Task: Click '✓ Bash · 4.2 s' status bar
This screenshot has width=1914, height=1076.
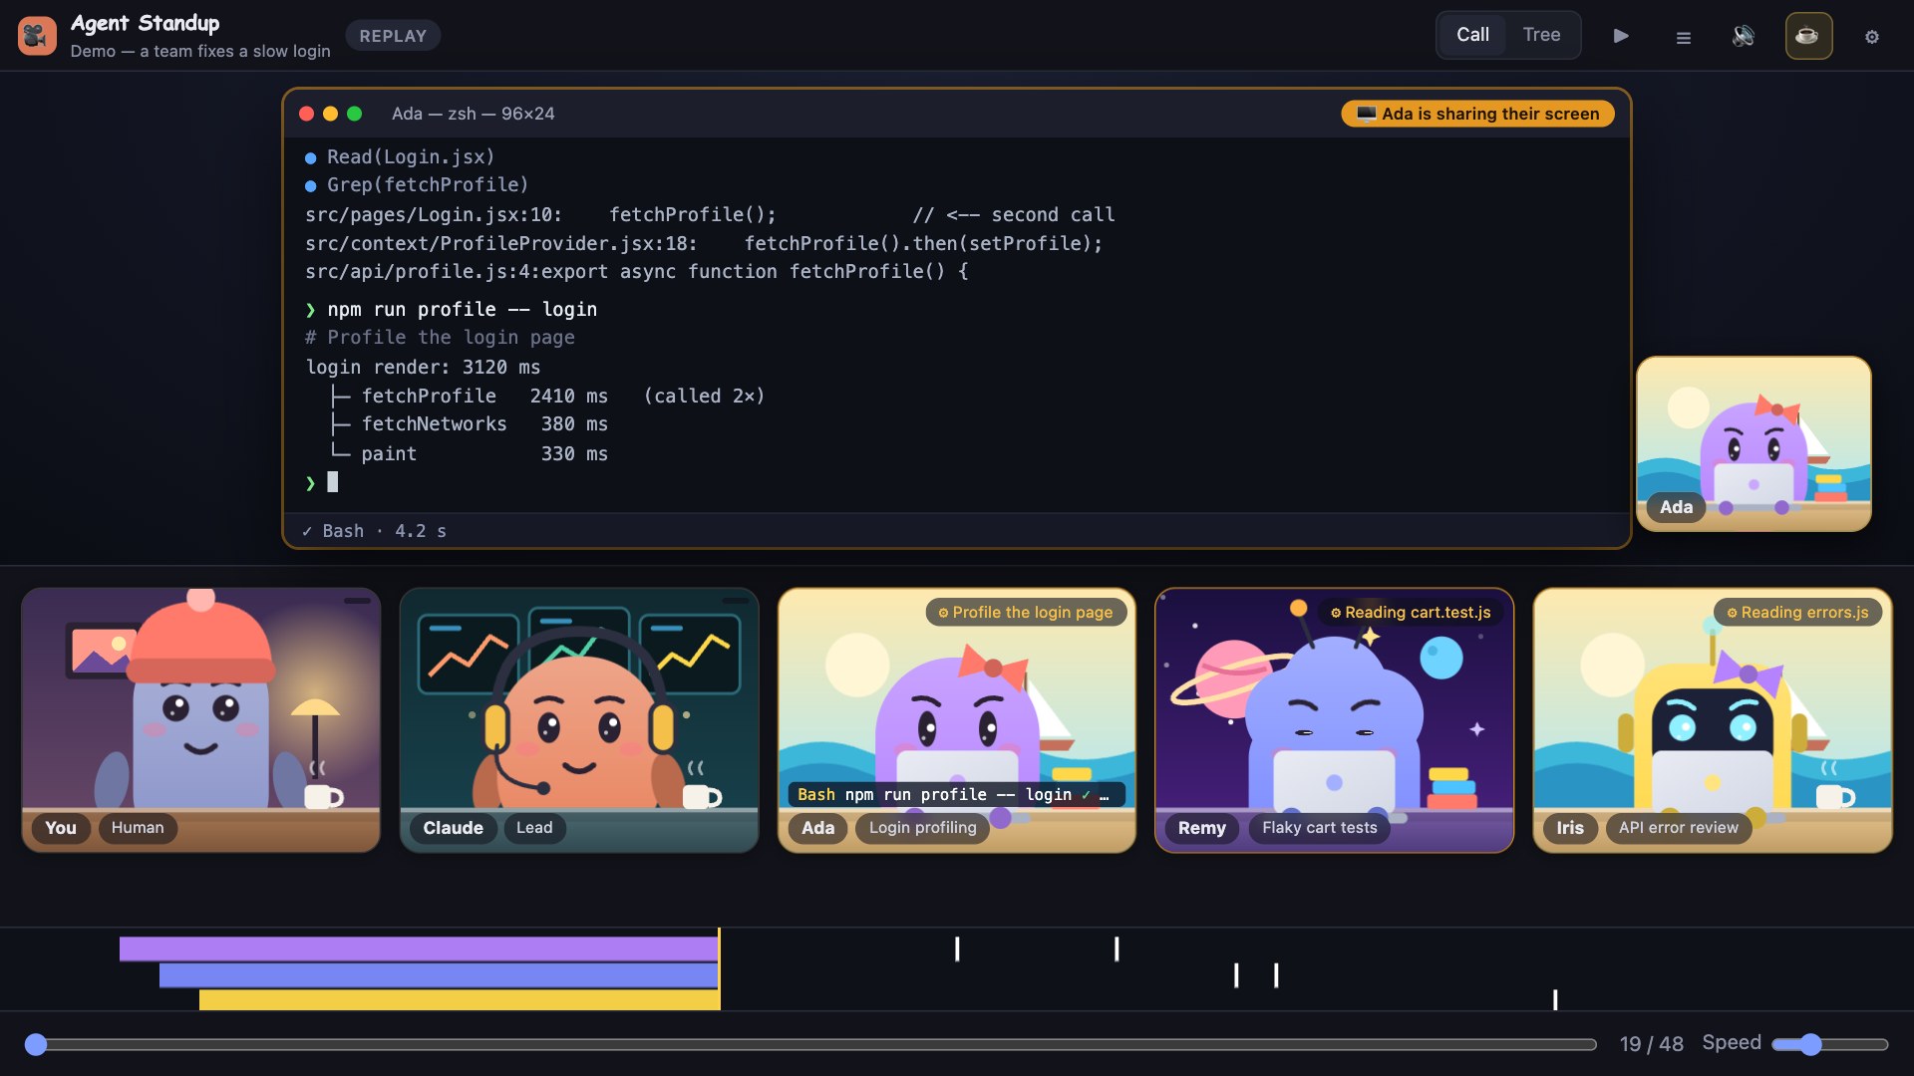Action: [375, 531]
